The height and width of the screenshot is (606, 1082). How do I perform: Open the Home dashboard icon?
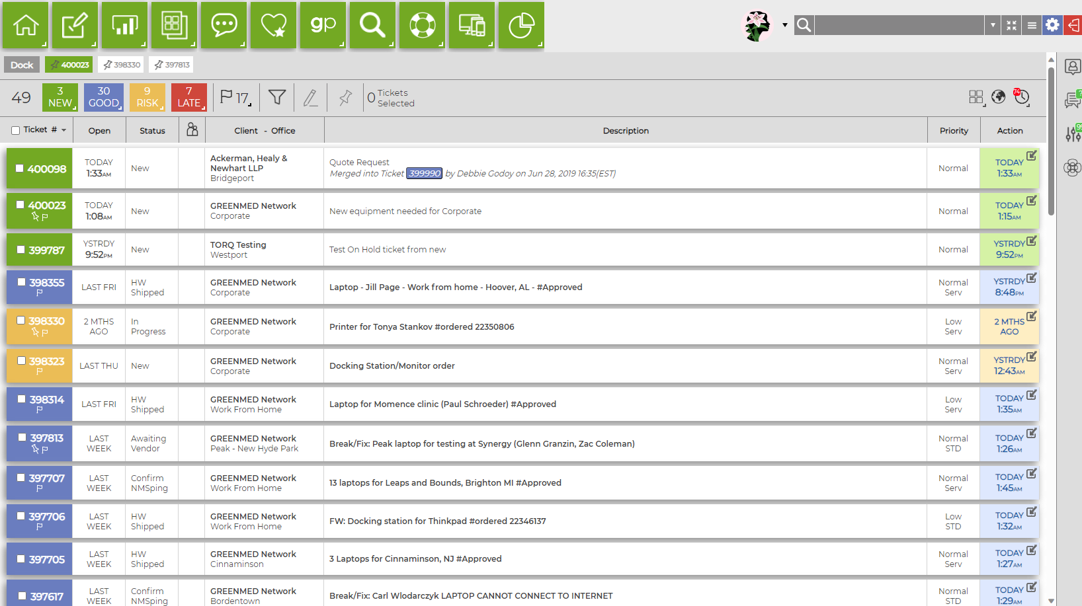[26, 25]
